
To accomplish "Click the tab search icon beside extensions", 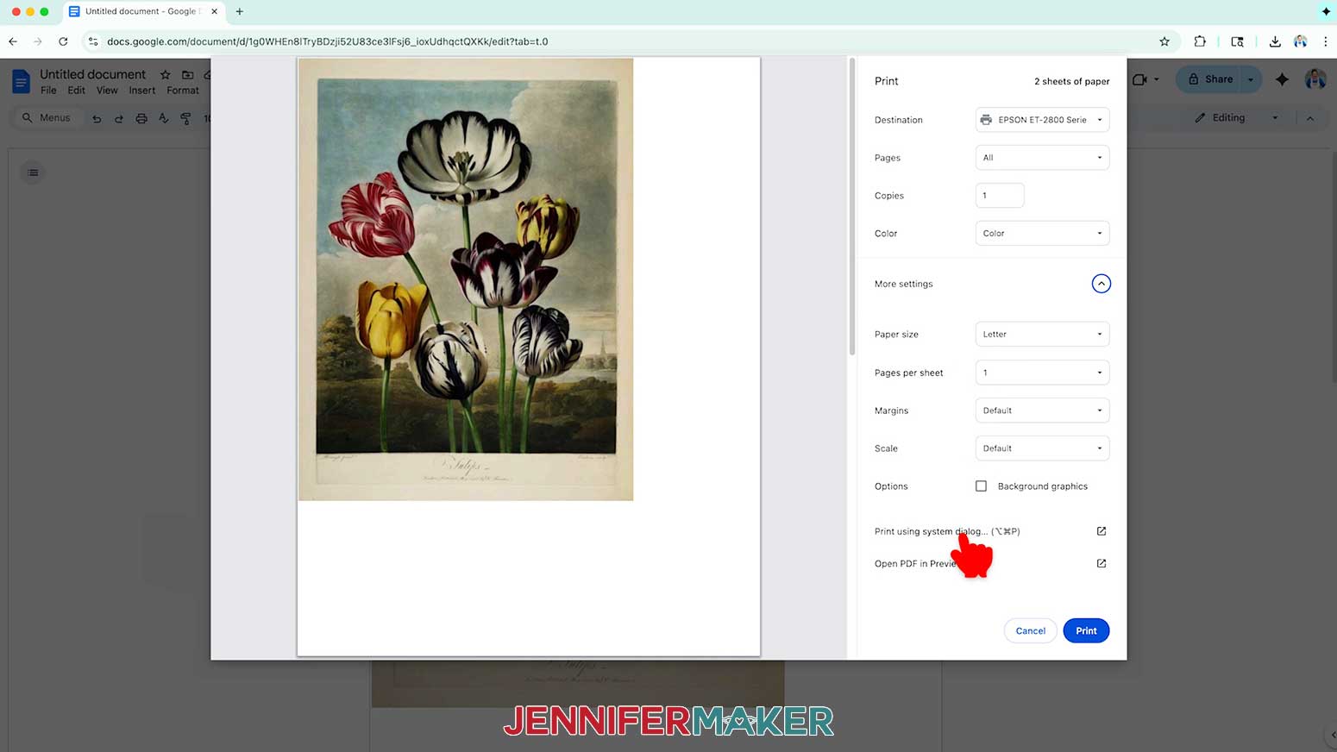I will 1237,41.
